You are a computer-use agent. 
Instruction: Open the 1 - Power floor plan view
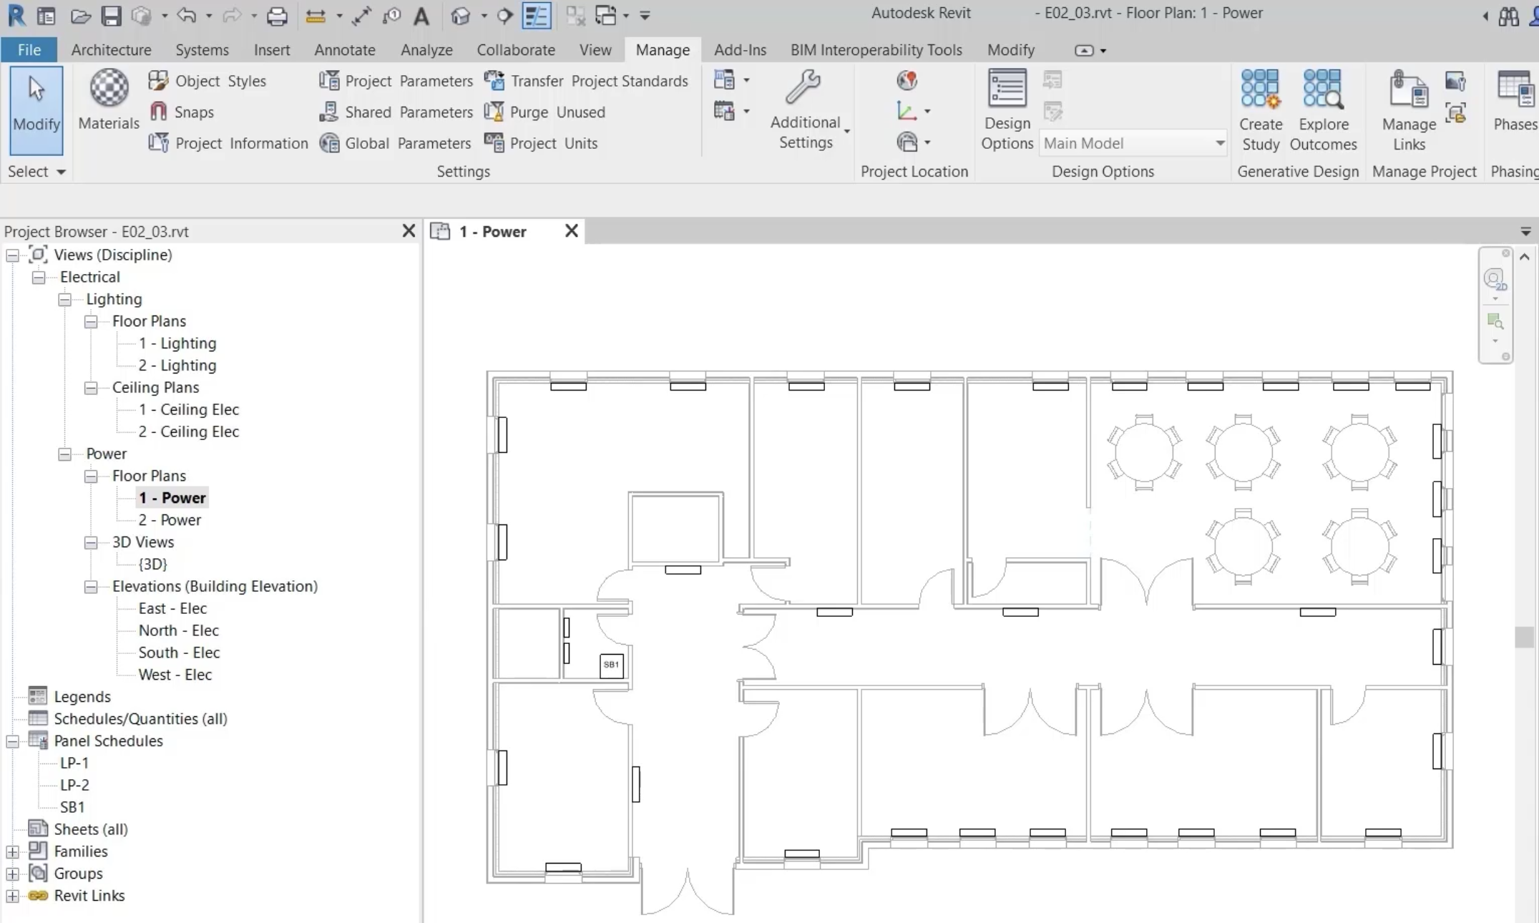172,497
